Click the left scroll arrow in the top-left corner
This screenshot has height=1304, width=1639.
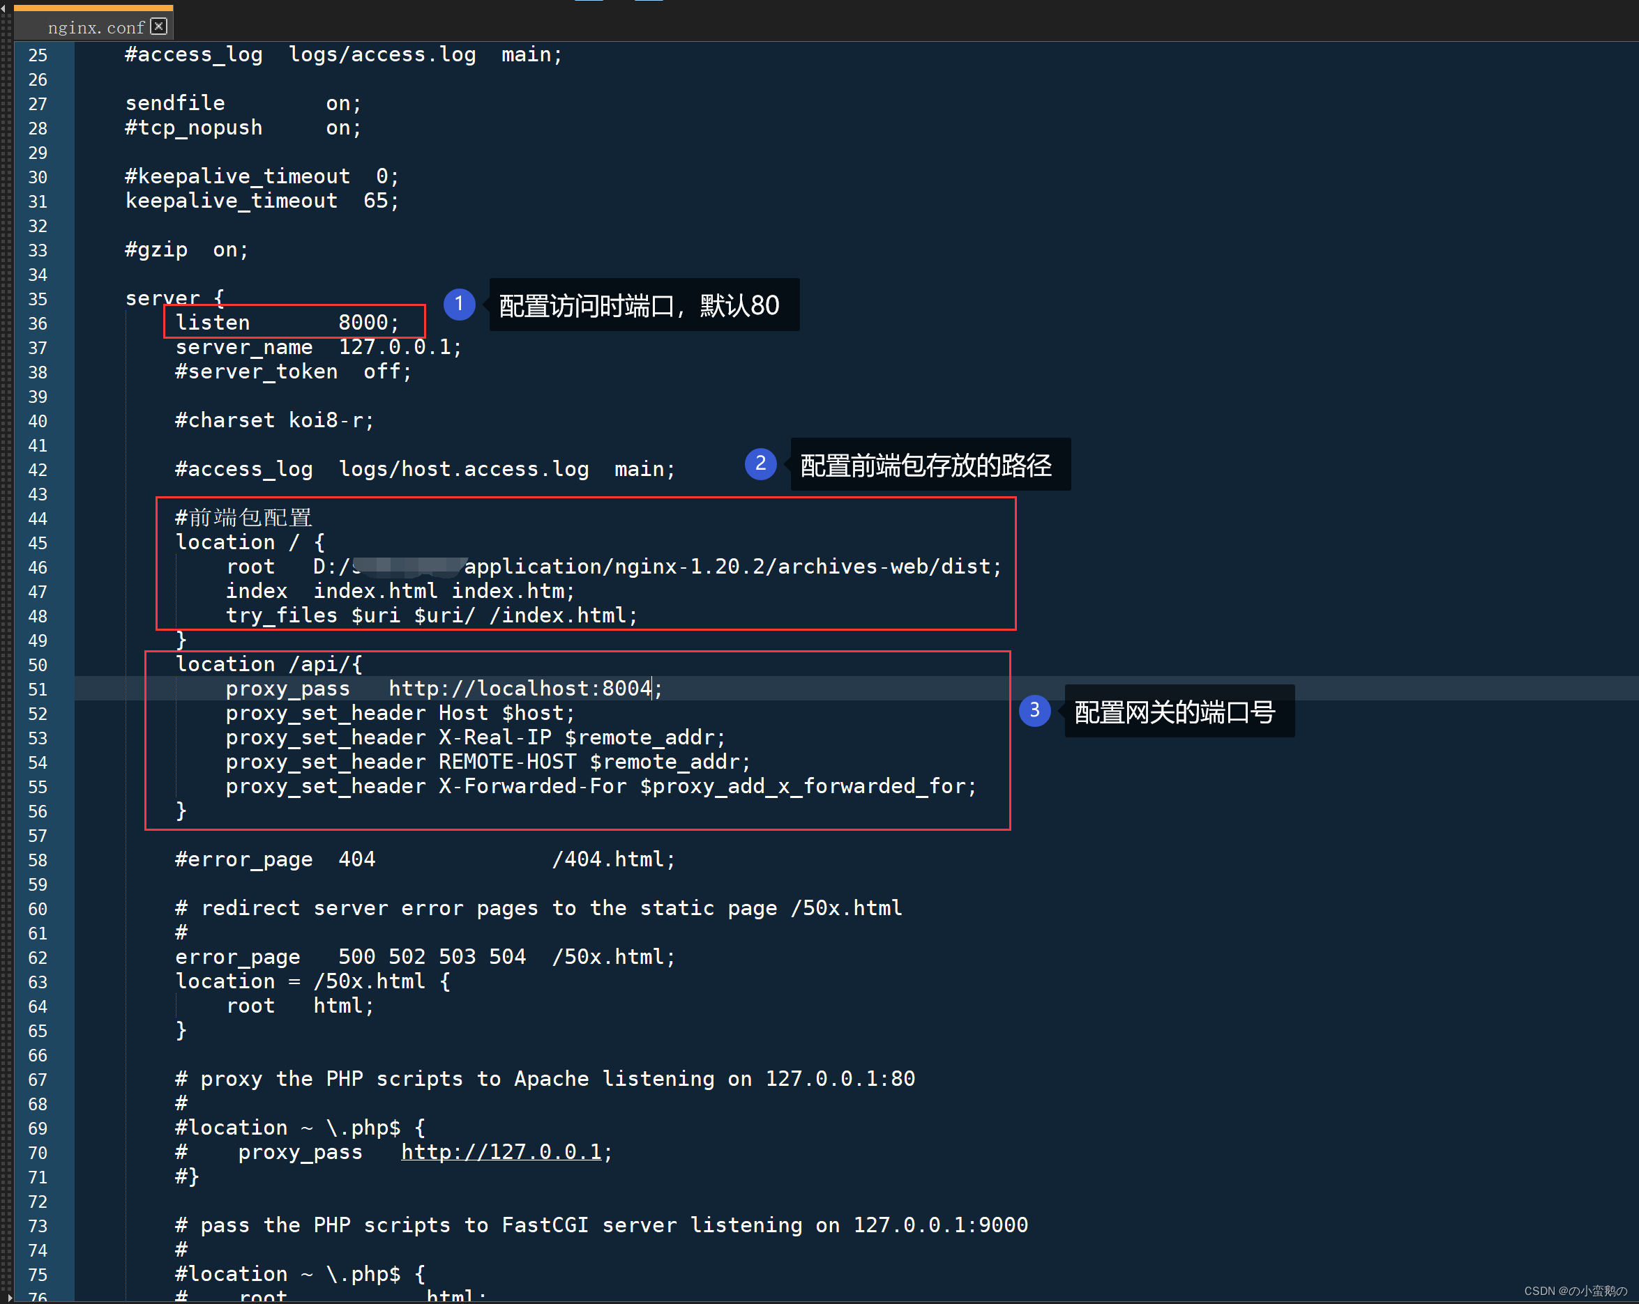point(3,8)
